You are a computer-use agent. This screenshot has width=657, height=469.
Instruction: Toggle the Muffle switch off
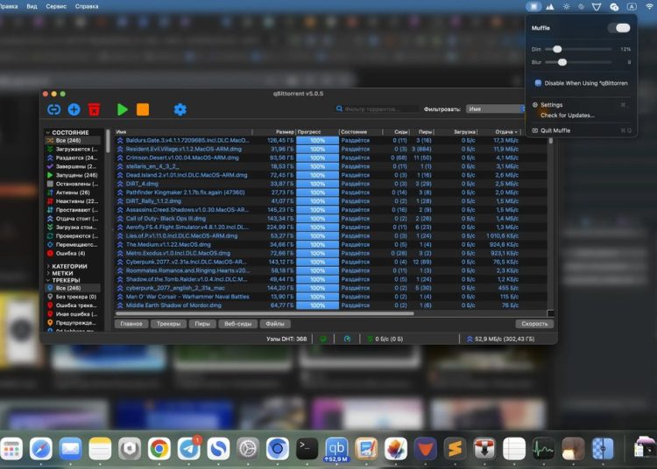coord(619,28)
